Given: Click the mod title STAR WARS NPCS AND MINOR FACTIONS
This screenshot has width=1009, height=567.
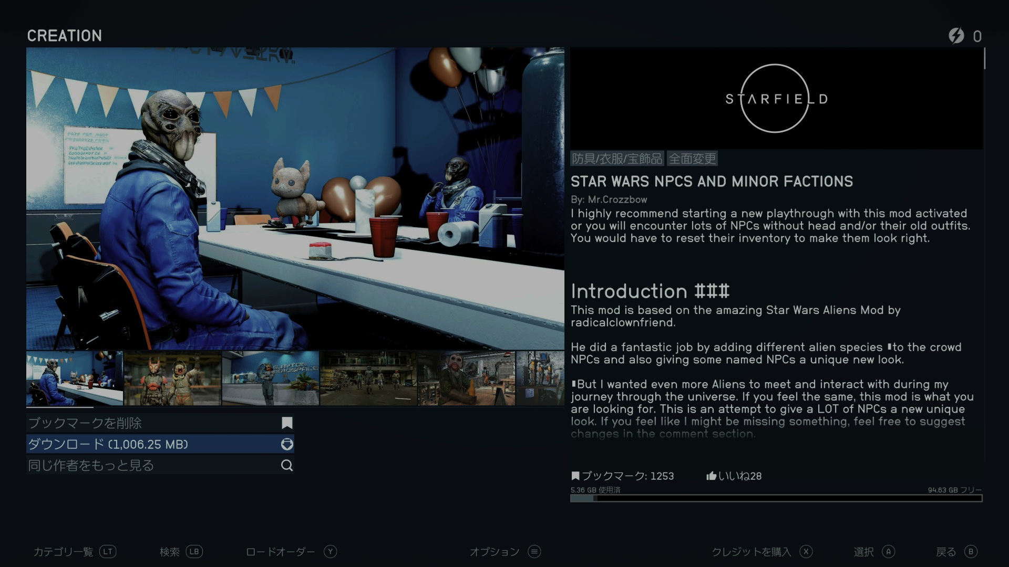Looking at the screenshot, I should point(712,182).
